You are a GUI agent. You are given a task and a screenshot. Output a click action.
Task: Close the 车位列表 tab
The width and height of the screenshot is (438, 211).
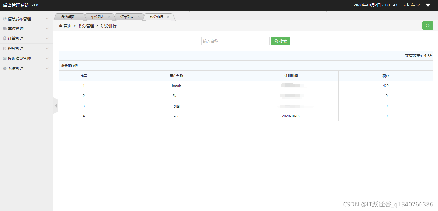109,17
